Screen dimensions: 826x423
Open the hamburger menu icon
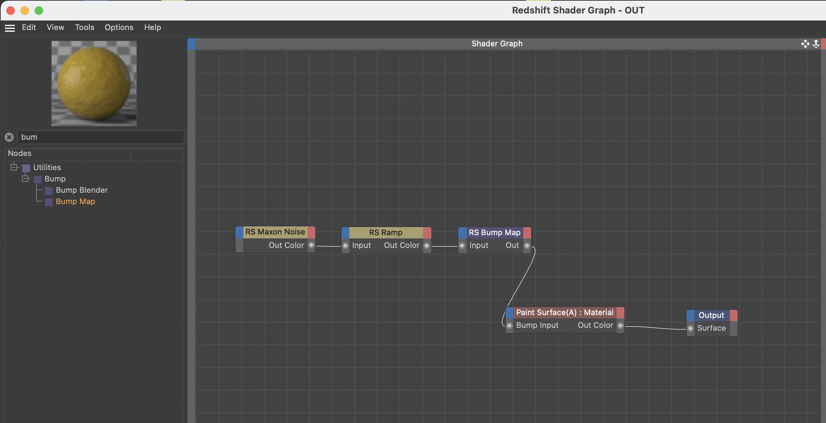(x=10, y=28)
